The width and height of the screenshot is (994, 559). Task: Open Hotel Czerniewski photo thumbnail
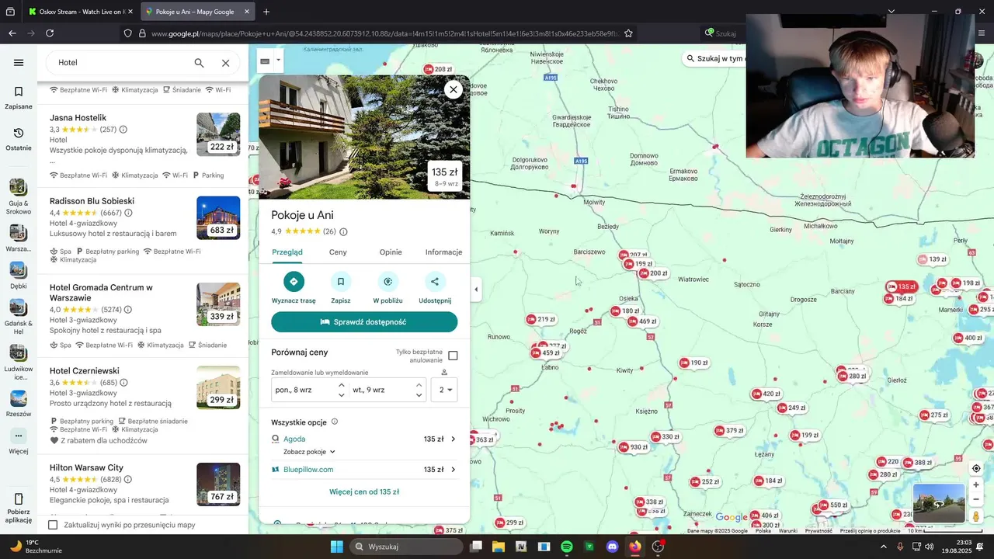[218, 388]
